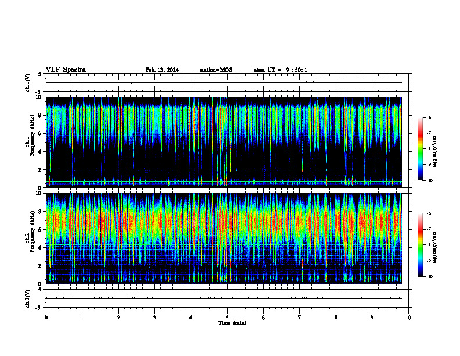This screenshot has height=356, width=460.
Task: Click time axis tick label "2"
Action: coord(118,318)
